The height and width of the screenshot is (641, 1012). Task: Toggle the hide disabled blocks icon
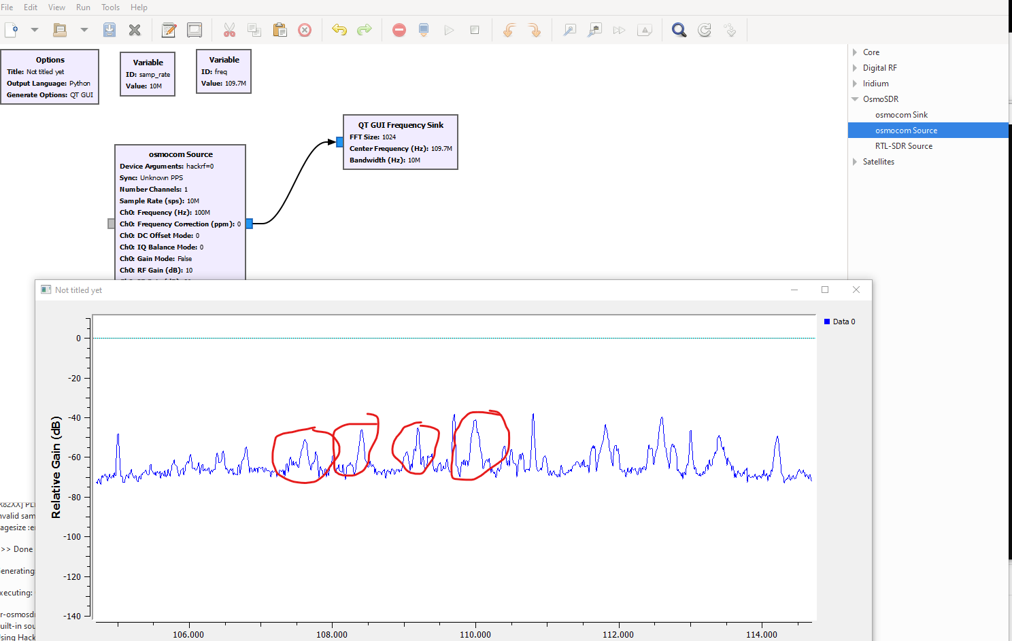(644, 30)
